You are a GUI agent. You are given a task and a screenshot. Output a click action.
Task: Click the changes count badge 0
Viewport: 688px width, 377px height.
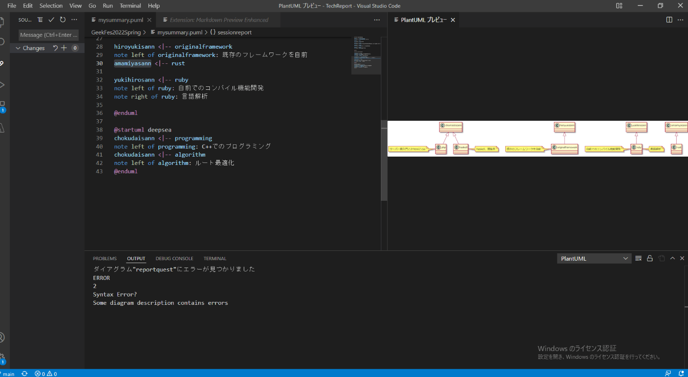tap(75, 48)
